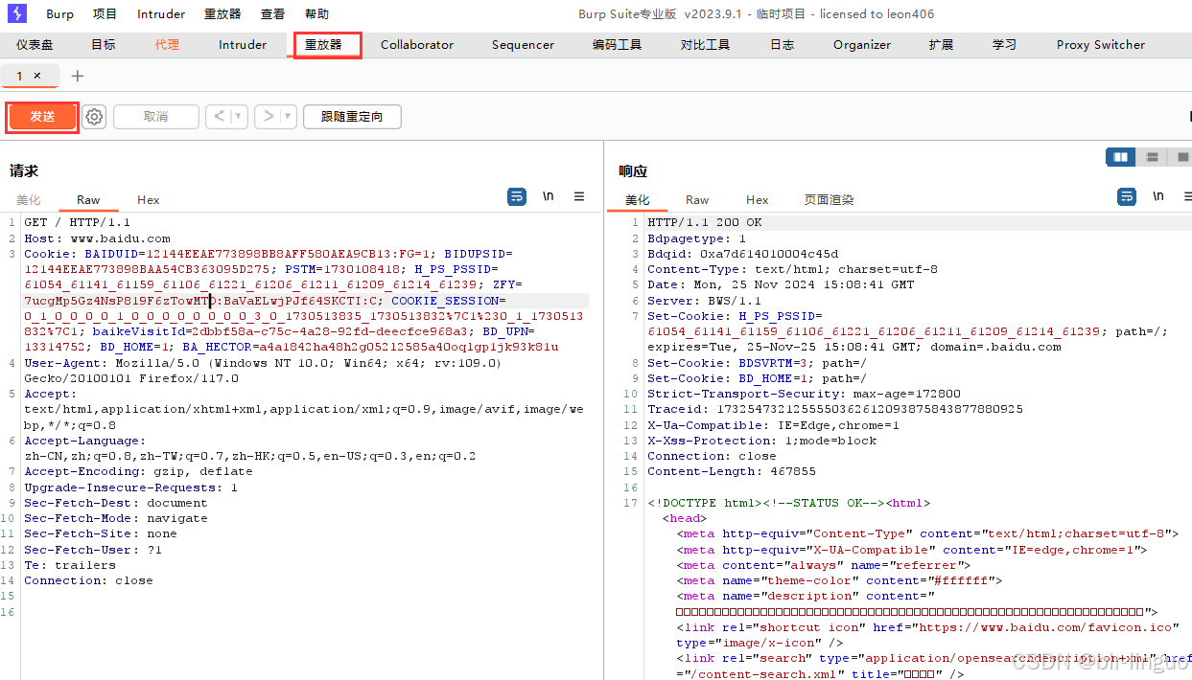Open response panel hamburger options menu
The width and height of the screenshot is (1192, 680).
point(1187,196)
